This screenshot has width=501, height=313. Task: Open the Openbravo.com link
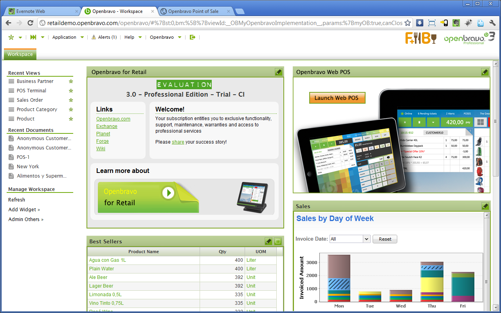pos(113,119)
